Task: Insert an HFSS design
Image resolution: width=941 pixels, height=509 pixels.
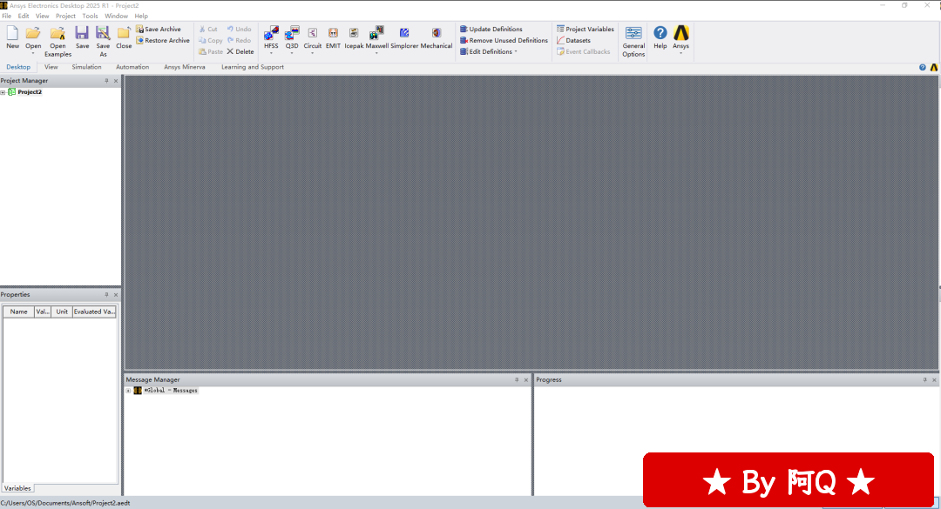Action: click(271, 37)
